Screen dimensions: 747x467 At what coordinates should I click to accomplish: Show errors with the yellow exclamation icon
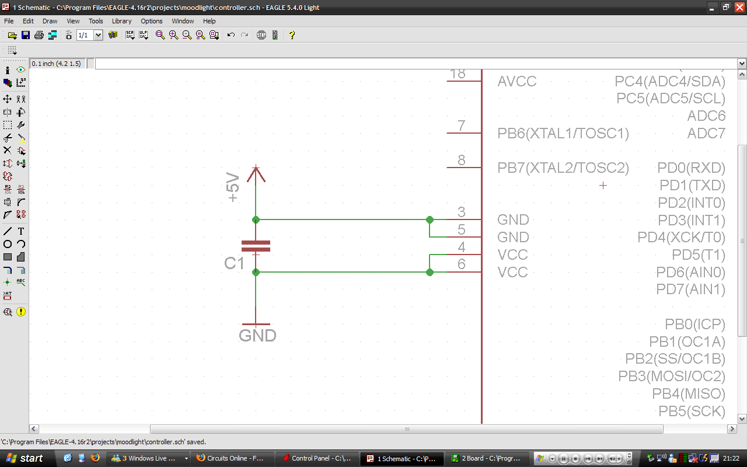click(21, 312)
